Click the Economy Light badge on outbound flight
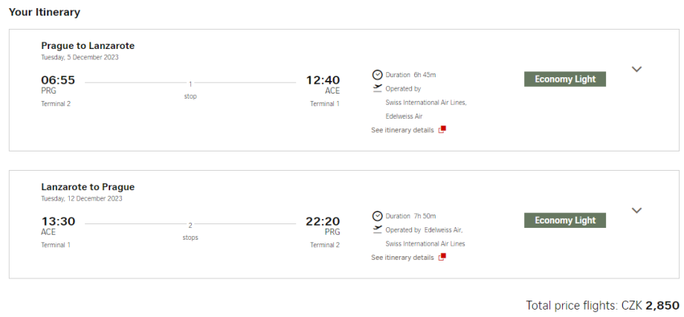The height and width of the screenshot is (317, 684). pyautogui.click(x=565, y=79)
